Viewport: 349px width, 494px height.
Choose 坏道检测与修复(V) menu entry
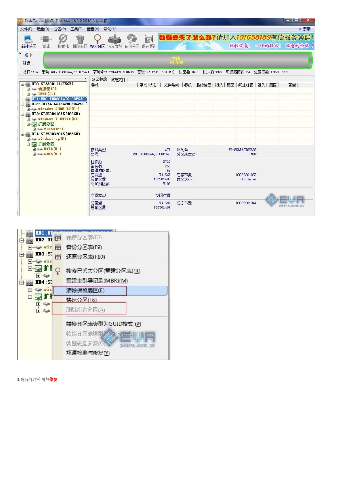[88, 353]
